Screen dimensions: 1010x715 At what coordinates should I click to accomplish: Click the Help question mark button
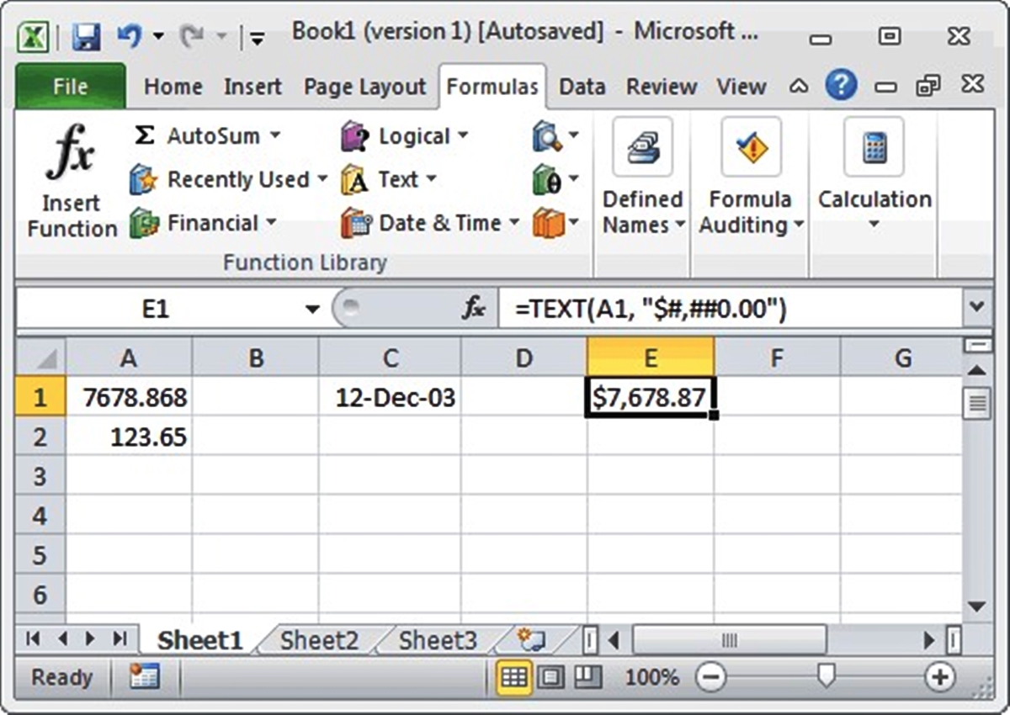coord(841,85)
